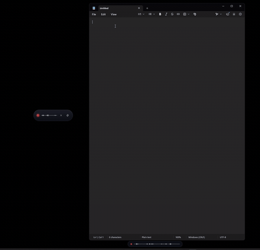Open the list style dropdown
The height and width of the screenshot is (250, 260).
click(x=151, y=14)
